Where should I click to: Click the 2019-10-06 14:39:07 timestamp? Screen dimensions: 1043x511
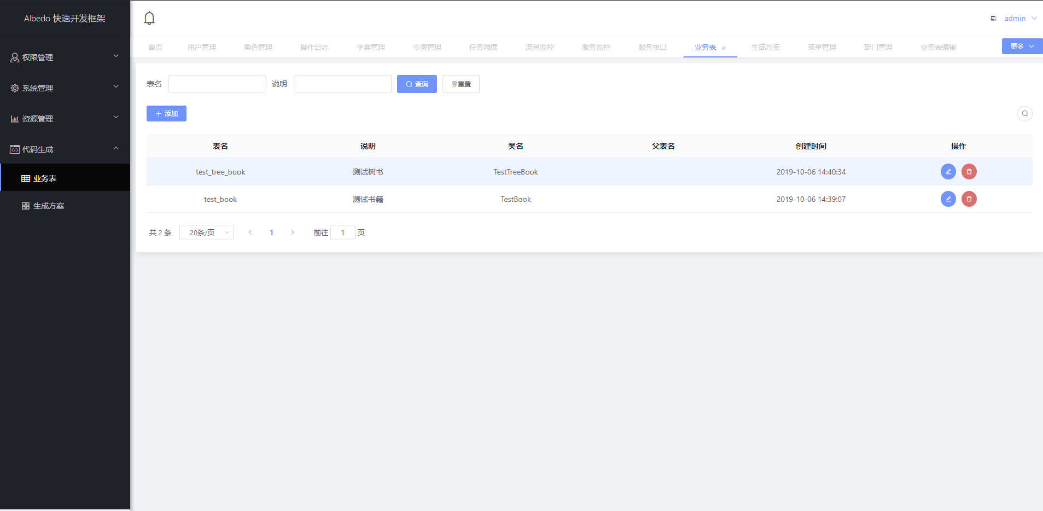[x=811, y=199]
